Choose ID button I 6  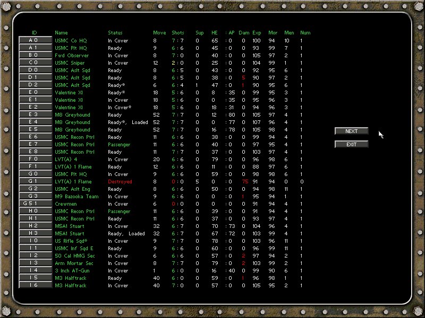pyautogui.click(x=35, y=286)
